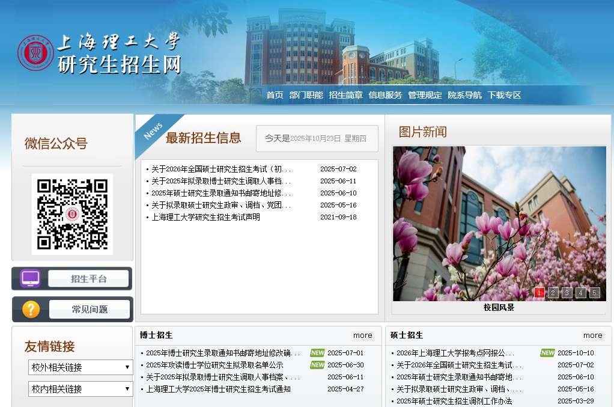Click the purple monitor icon for 招生平台

point(30,278)
